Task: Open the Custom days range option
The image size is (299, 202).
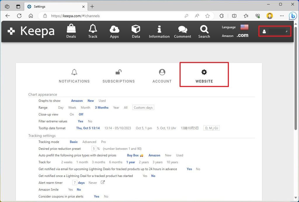Action: pyautogui.click(x=143, y=107)
